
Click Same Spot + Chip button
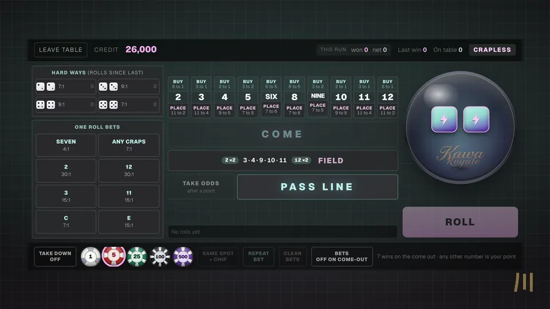pos(218,256)
